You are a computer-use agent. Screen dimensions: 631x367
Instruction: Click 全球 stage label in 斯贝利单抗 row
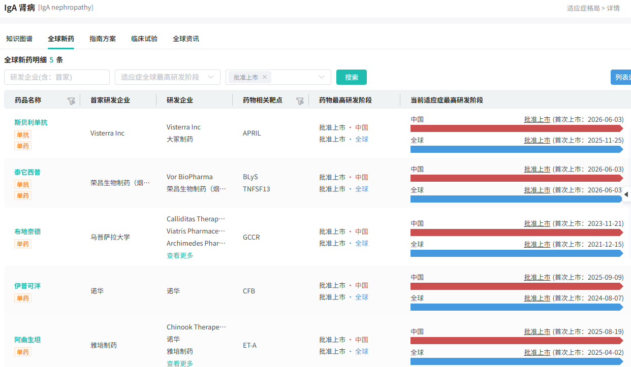click(362, 139)
